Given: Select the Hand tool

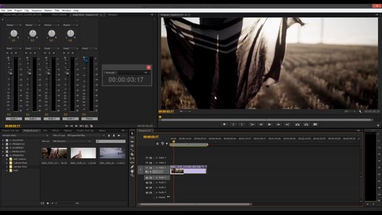Looking at the screenshot, I should click(x=132, y=171).
